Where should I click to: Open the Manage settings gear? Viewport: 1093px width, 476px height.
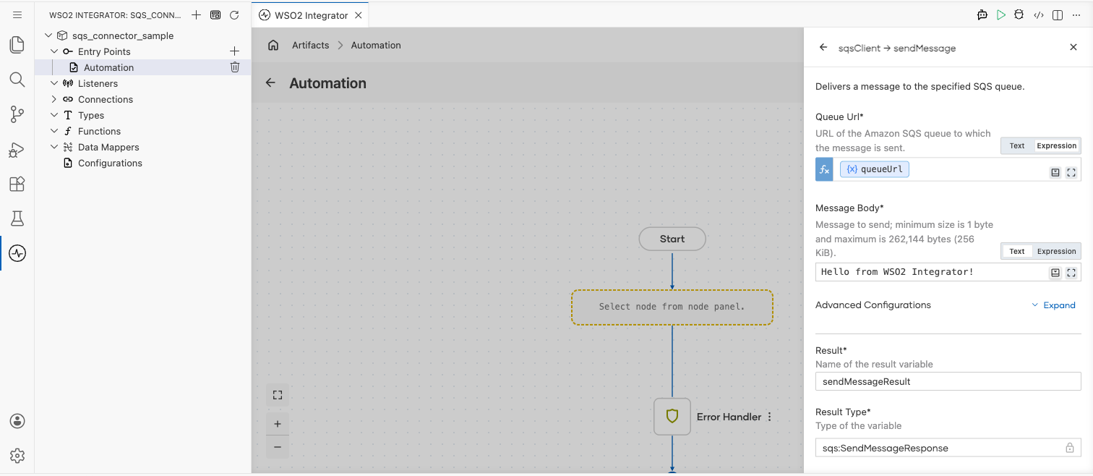tap(17, 456)
